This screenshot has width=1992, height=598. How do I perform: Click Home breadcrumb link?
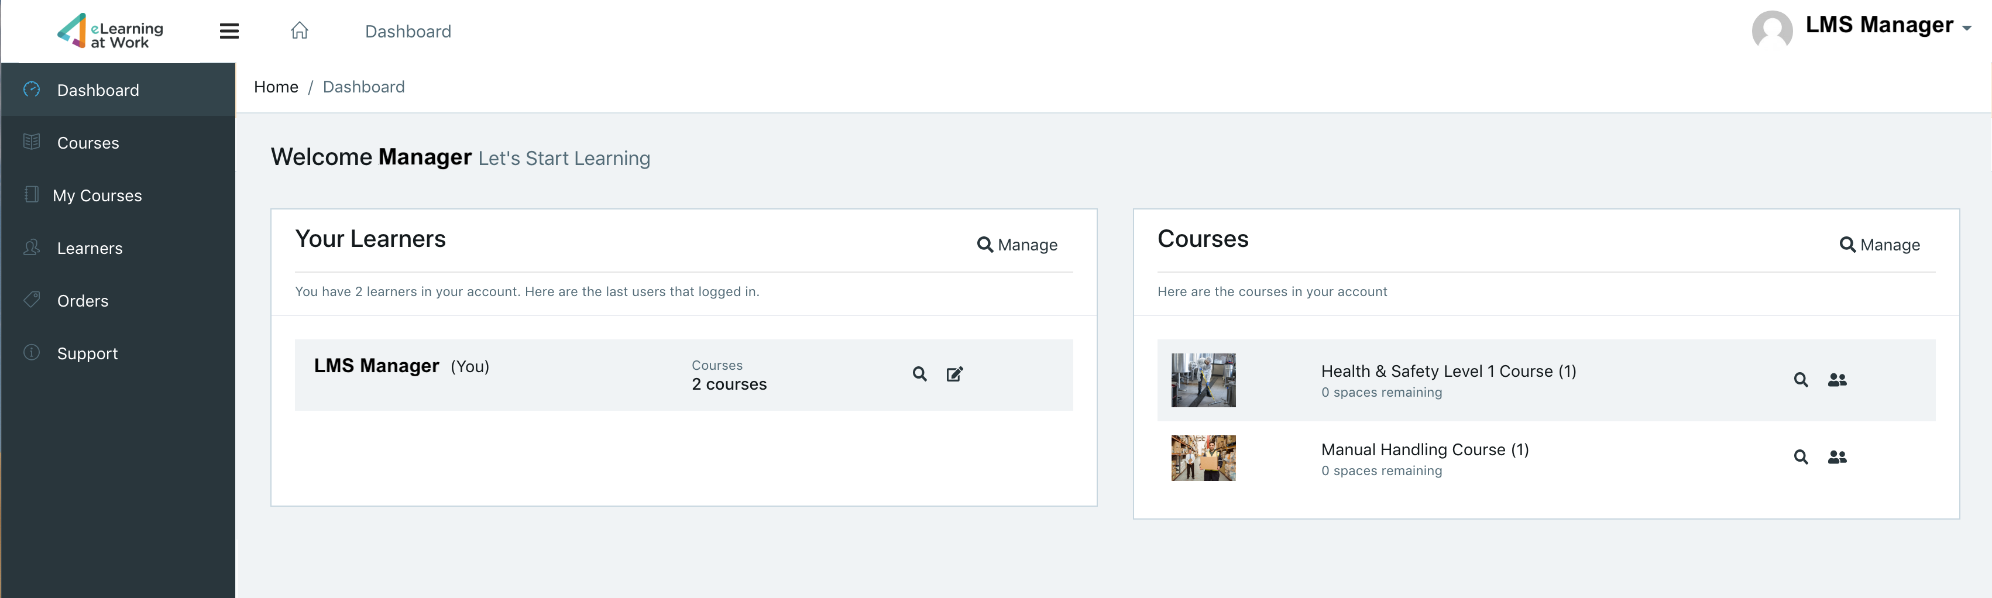(276, 87)
